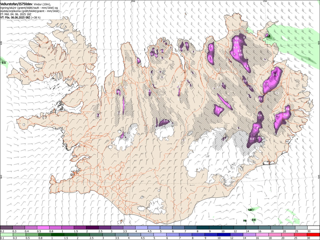Click the '(+38 h)' forecast offset
Viewport: 320px width, 240px height.
[36, 17]
